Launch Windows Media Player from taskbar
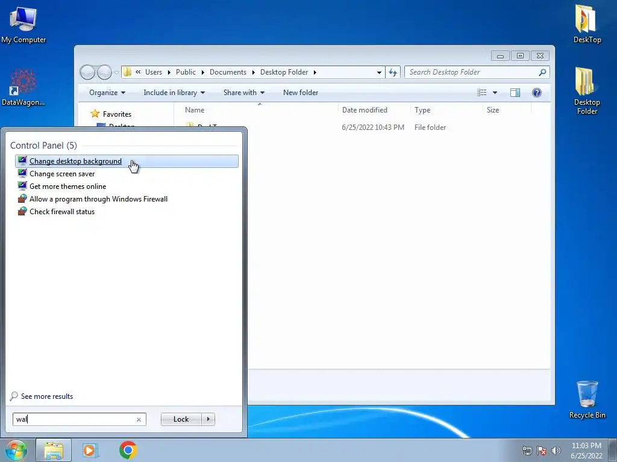This screenshot has height=462, width=617. click(90, 450)
